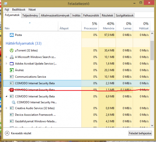
Task: Switch to the Részletek tab
Action: (107, 16)
